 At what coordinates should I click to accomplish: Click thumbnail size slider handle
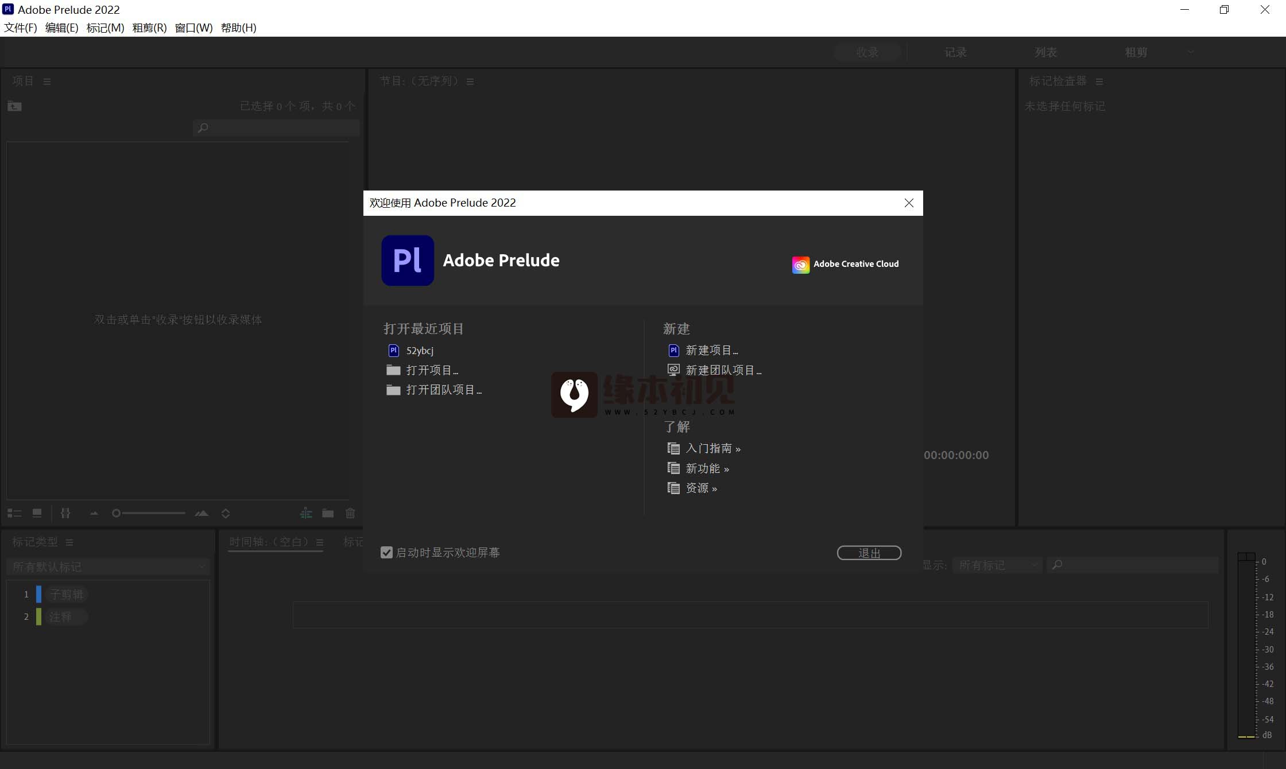click(x=116, y=513)
